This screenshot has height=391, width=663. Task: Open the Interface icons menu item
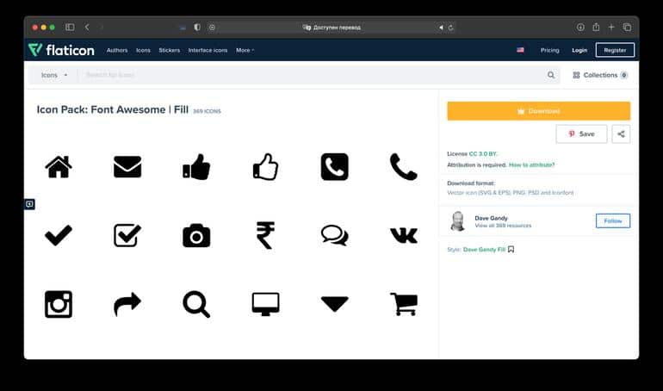tap(208, 50)
